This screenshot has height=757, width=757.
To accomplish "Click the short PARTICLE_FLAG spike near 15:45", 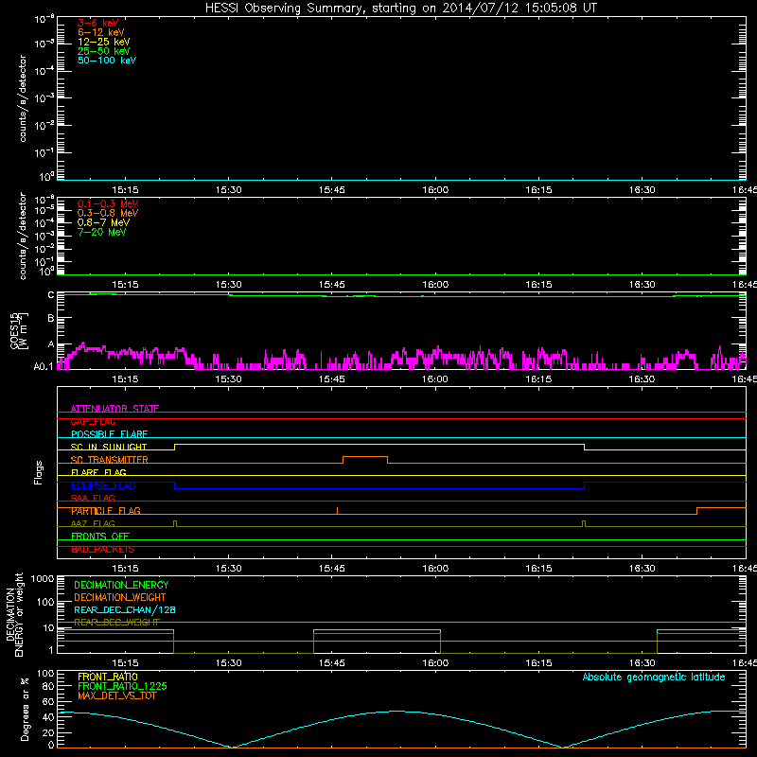I will pos(337,511).
